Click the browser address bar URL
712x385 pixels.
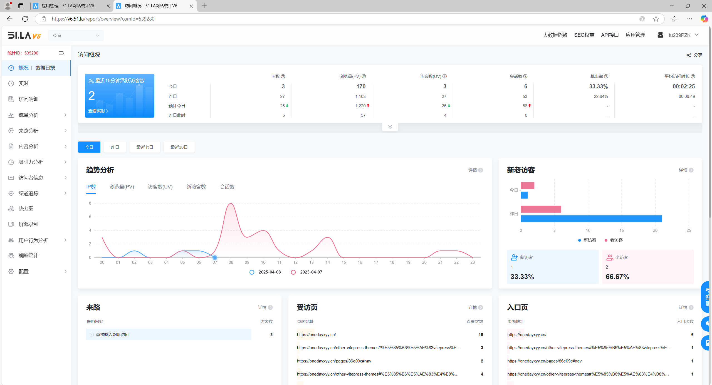[x=103, y=19]
